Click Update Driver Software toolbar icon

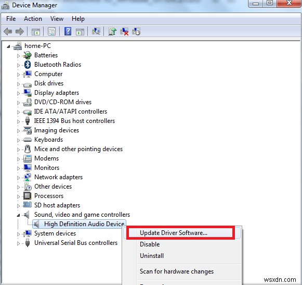[x=112, y=31]
